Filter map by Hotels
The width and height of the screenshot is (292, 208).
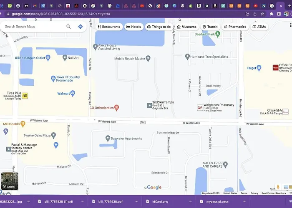[134, 27]
